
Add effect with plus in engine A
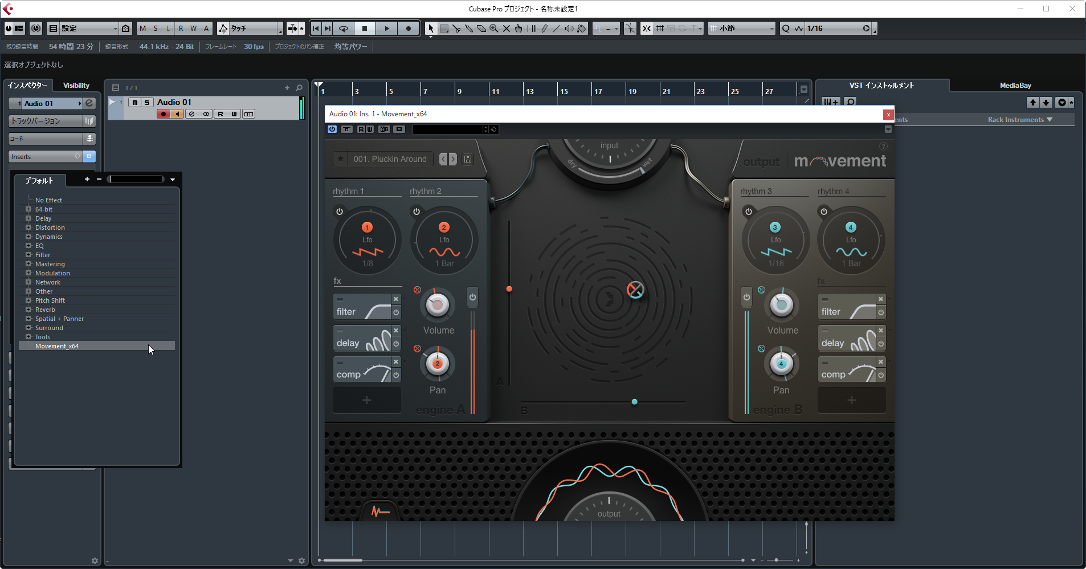(367, 400)
